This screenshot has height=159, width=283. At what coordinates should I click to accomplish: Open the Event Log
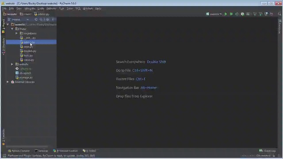pyautogui.click(x=267, y=151)
